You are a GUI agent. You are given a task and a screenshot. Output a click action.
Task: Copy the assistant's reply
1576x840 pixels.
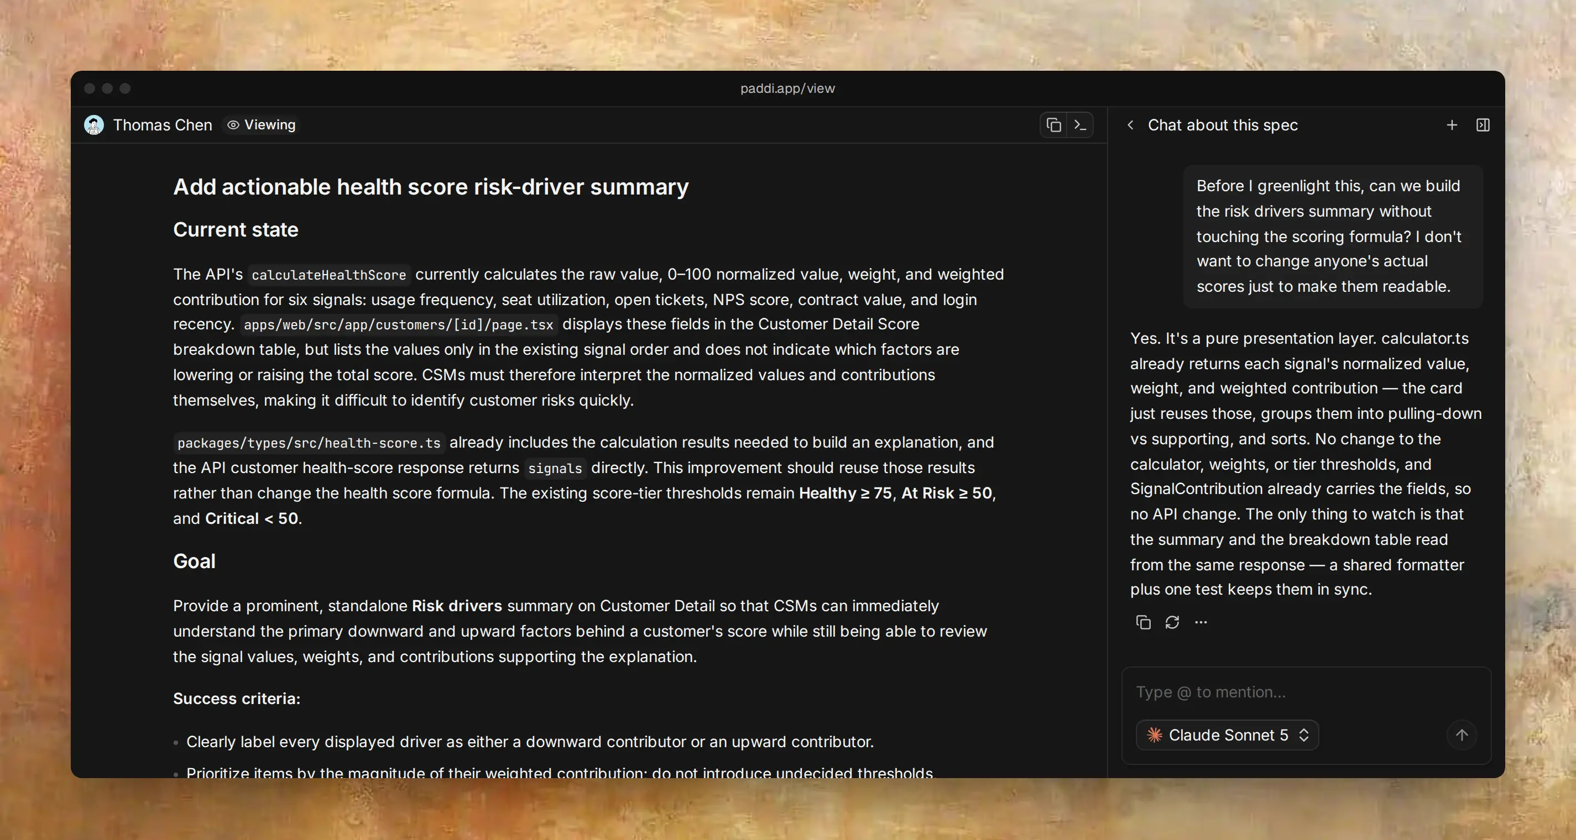click(1143, 622)
